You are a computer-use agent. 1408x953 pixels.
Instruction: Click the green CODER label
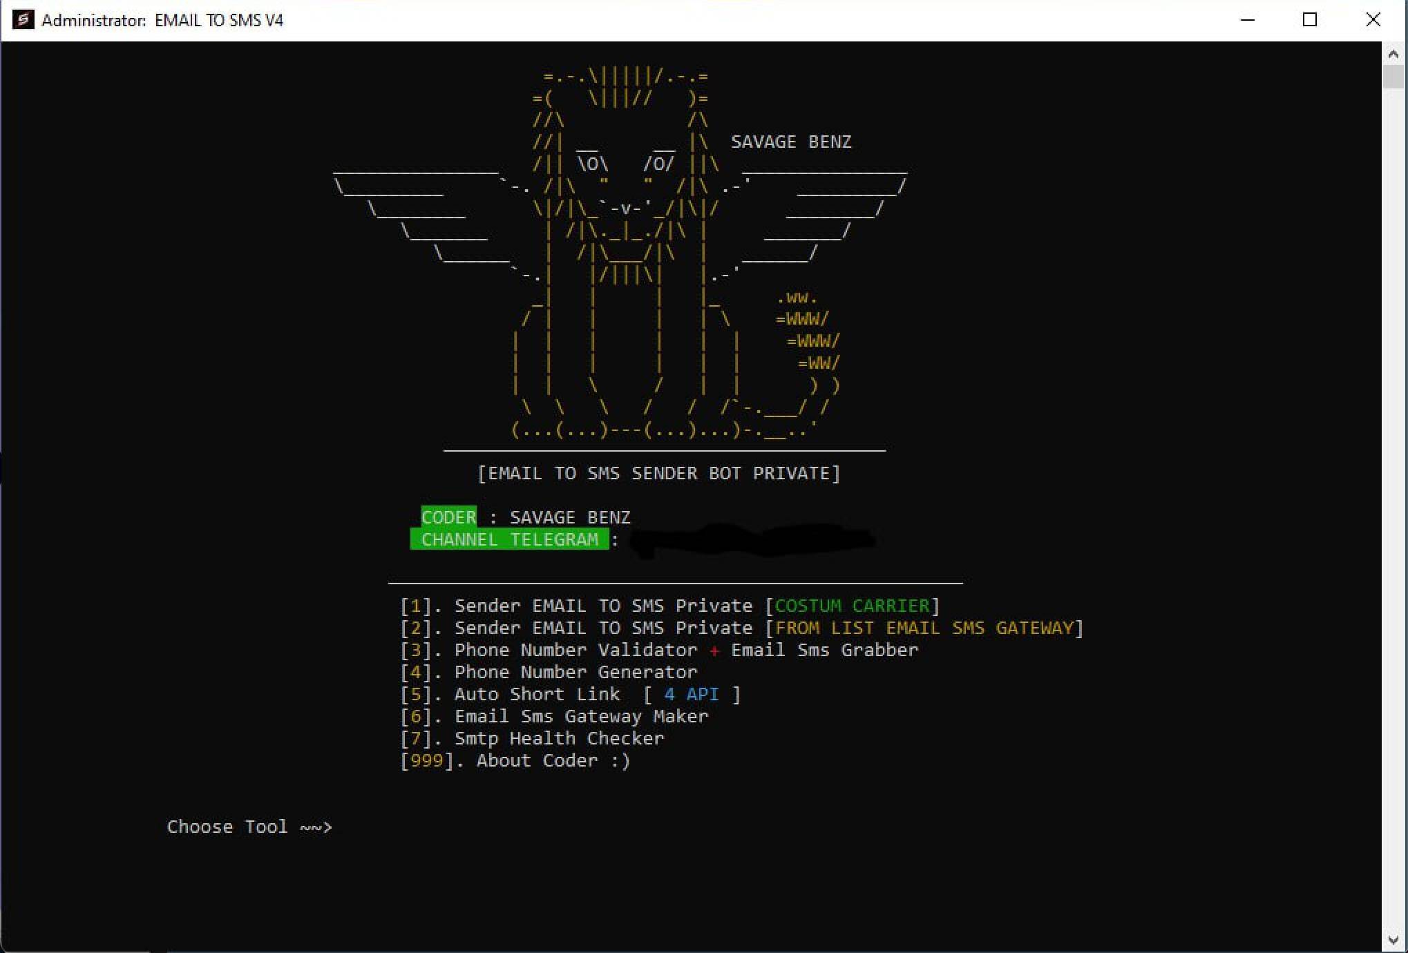click(x=448, y=517)
